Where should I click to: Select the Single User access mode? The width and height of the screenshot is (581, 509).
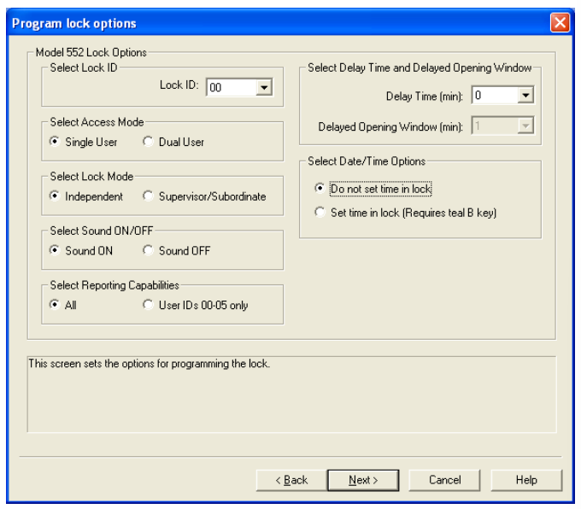pos(56,142)
